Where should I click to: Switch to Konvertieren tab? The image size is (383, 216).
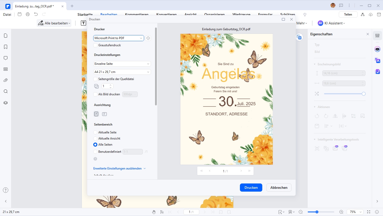click(x=166, y=14)
